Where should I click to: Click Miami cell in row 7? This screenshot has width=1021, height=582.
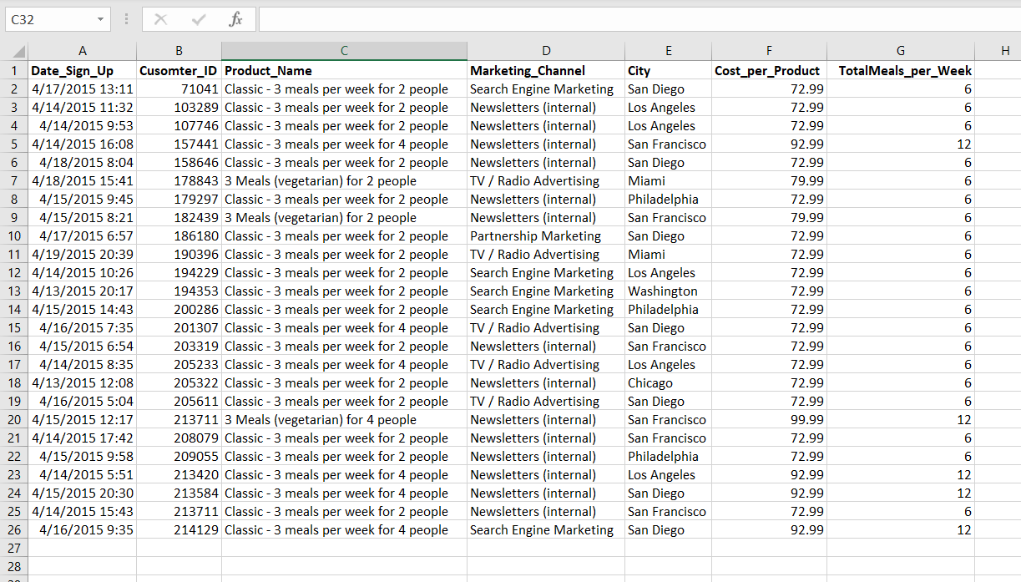[x=668, y=181]
